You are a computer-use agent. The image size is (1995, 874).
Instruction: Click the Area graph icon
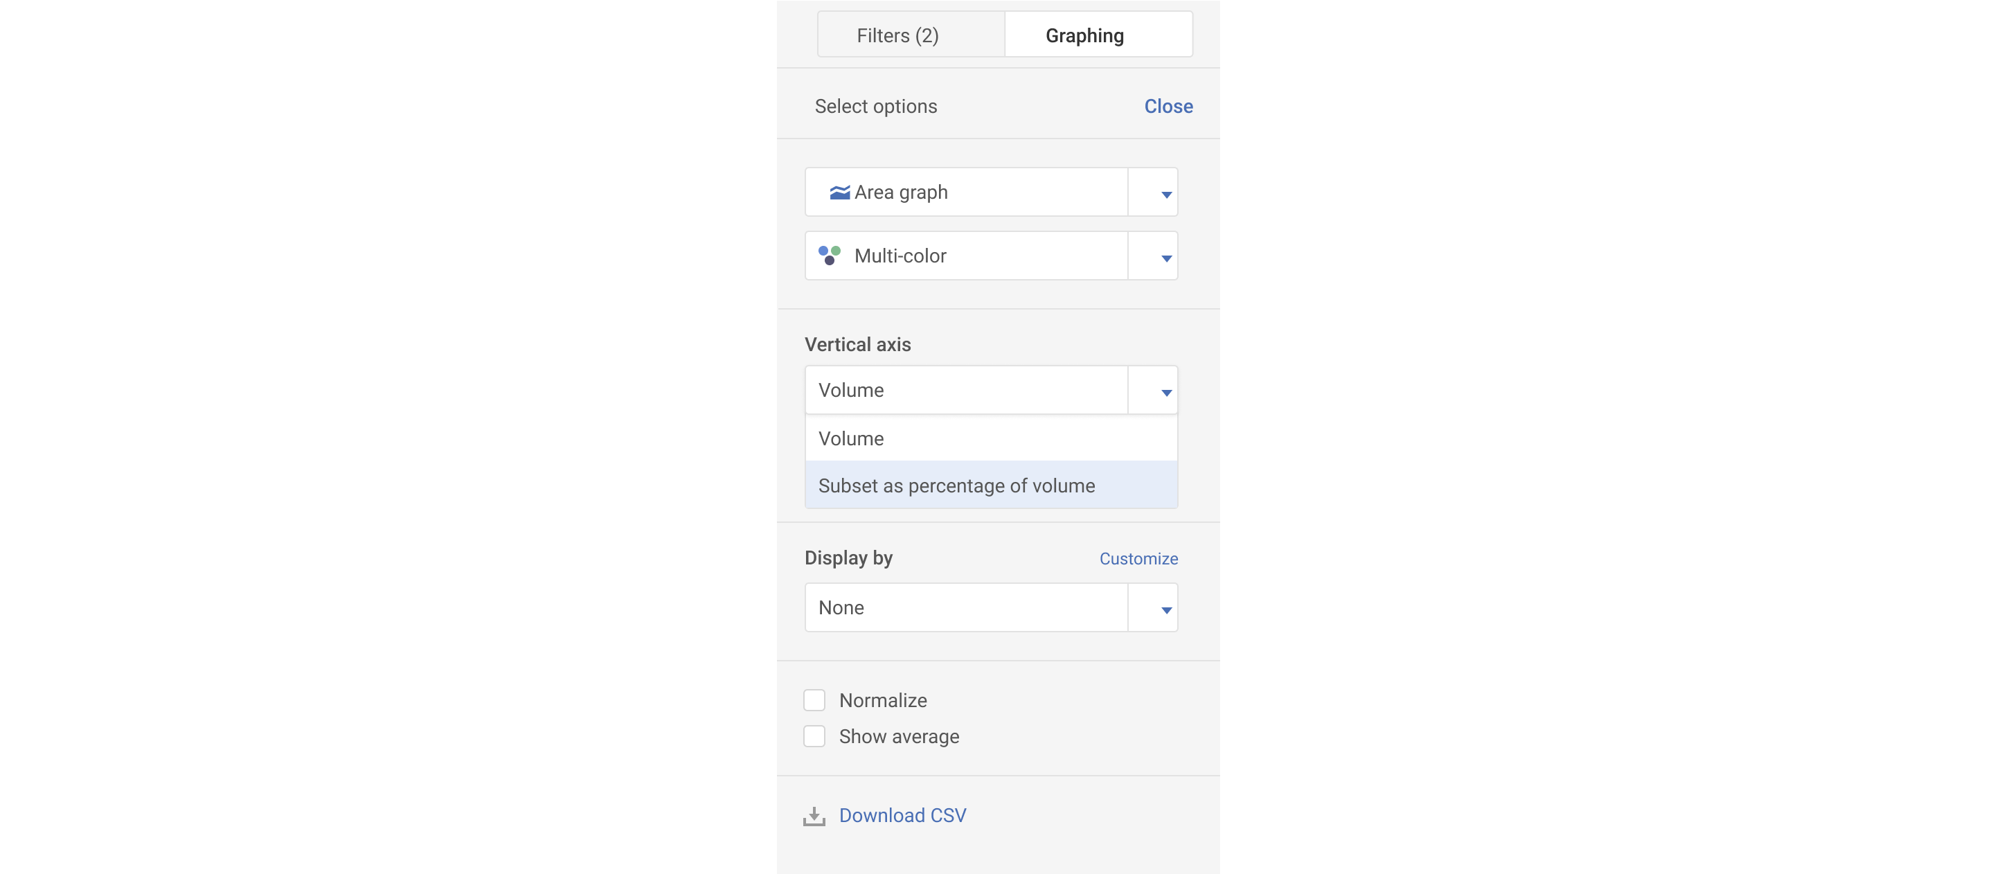(x=839, y=192)
